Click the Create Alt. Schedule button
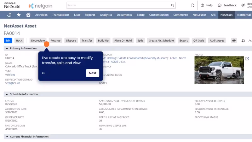 (x=161, y=41)
